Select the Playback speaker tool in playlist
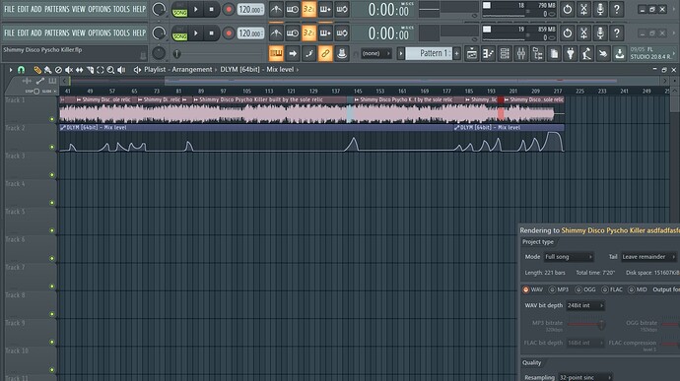 pos(121,69)
